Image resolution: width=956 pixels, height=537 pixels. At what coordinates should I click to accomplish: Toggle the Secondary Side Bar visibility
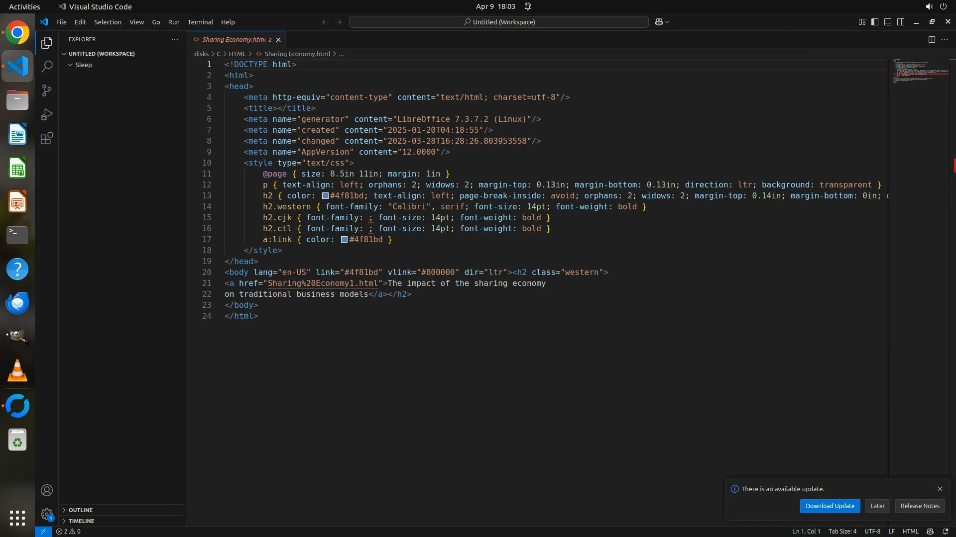click(901, 22)
